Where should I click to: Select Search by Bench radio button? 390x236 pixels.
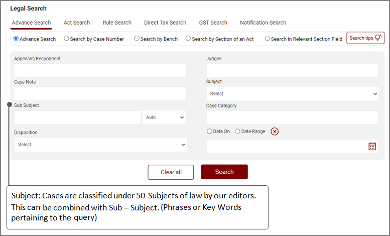137,39
